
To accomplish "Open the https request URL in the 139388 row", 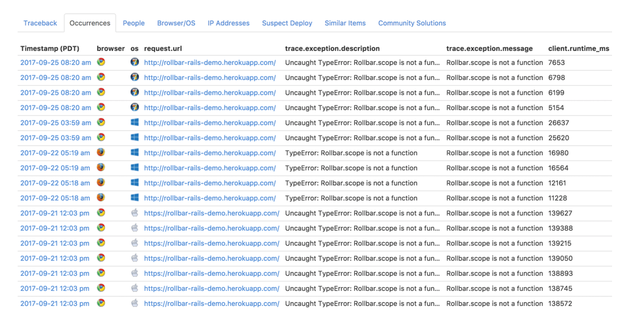I will 211,228.
